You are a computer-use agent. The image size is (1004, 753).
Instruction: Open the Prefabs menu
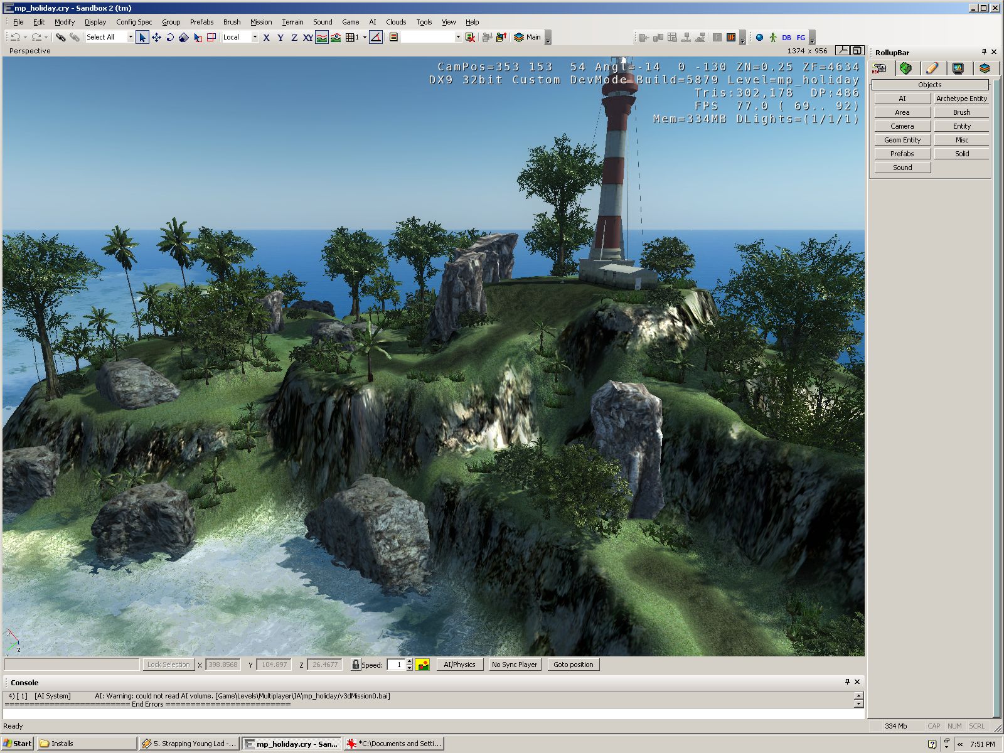(201, 22)
